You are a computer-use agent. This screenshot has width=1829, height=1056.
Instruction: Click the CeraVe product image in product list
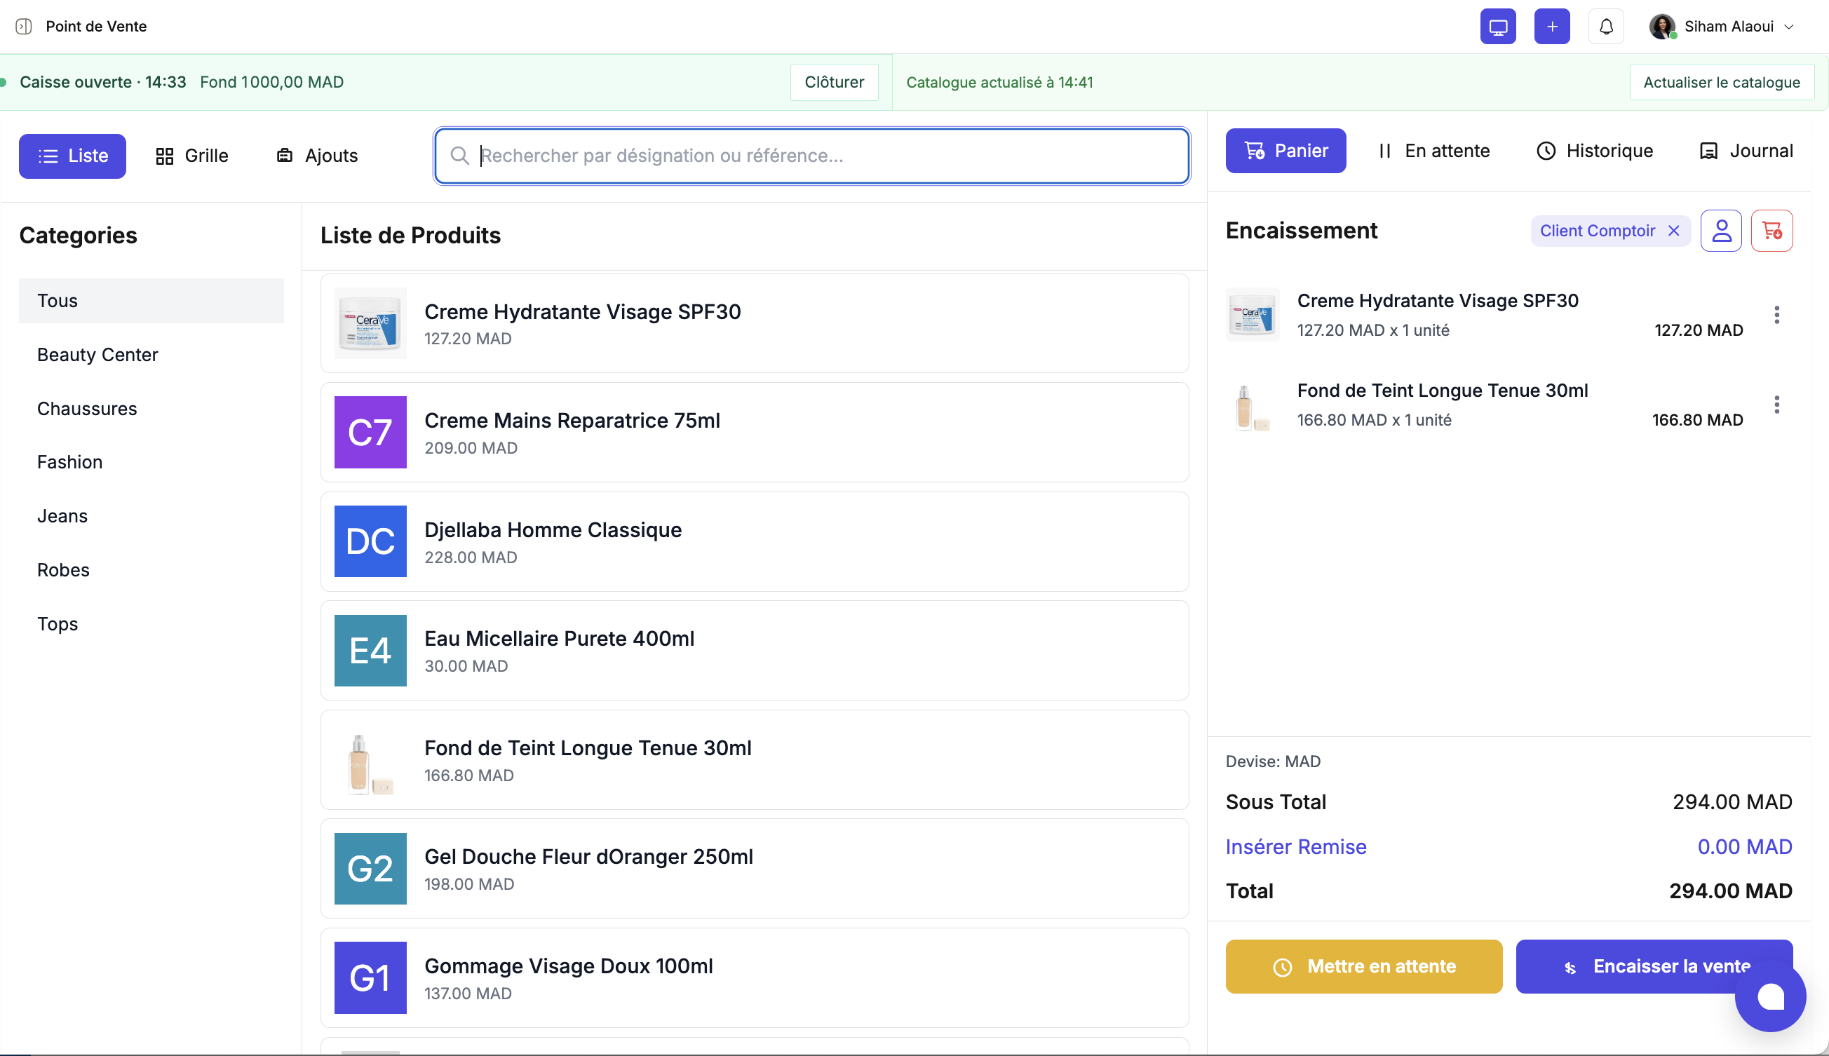370,323
